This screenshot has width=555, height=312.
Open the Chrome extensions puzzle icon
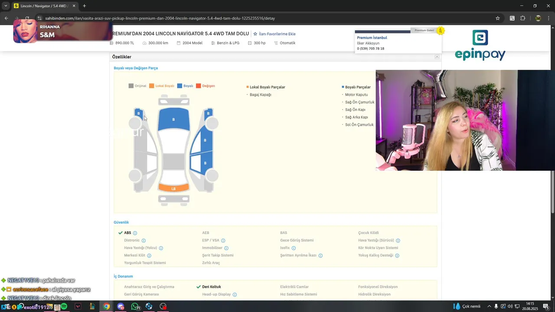point(522,18)
